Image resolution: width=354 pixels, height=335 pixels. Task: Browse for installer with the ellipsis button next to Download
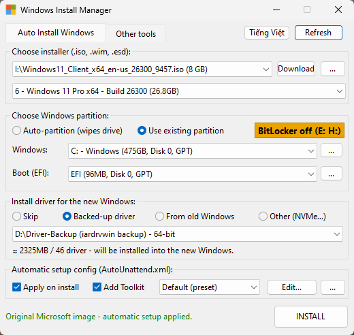tap(333, 69)
